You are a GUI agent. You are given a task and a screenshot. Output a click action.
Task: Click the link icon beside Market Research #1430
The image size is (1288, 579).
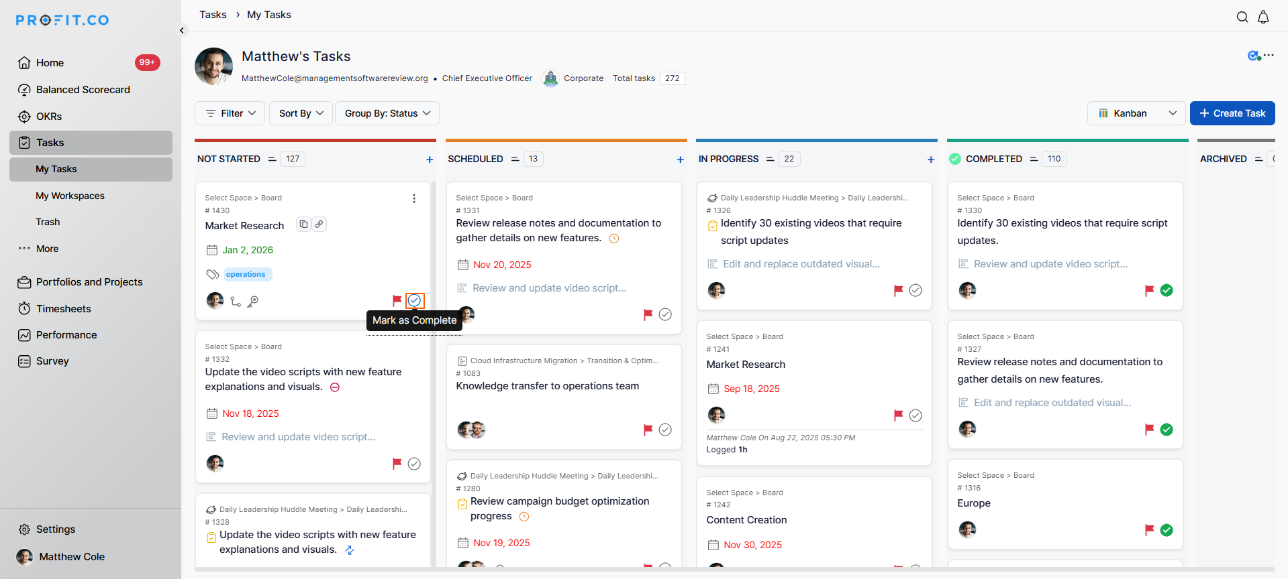[319, 224]
